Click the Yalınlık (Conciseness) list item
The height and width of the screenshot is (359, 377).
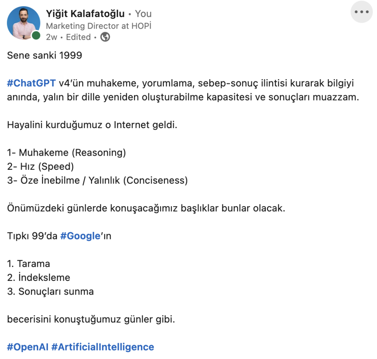(x=97, y=180)
